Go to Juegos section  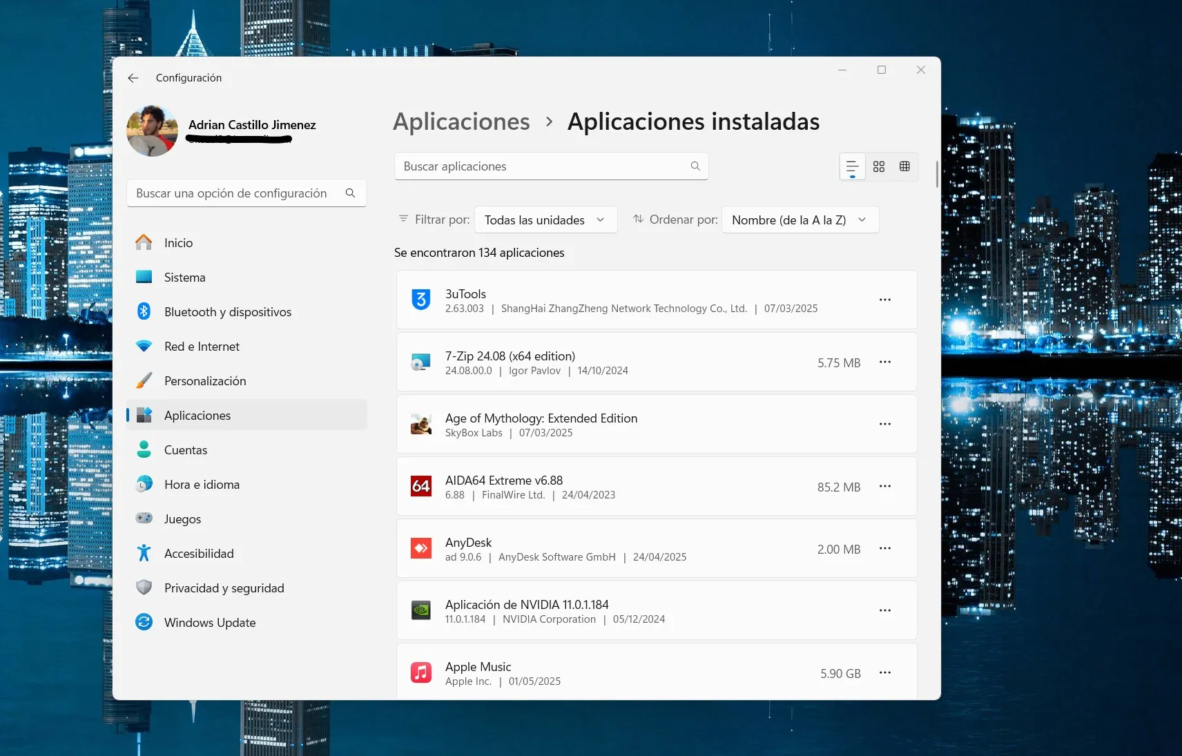pos(246,519)
